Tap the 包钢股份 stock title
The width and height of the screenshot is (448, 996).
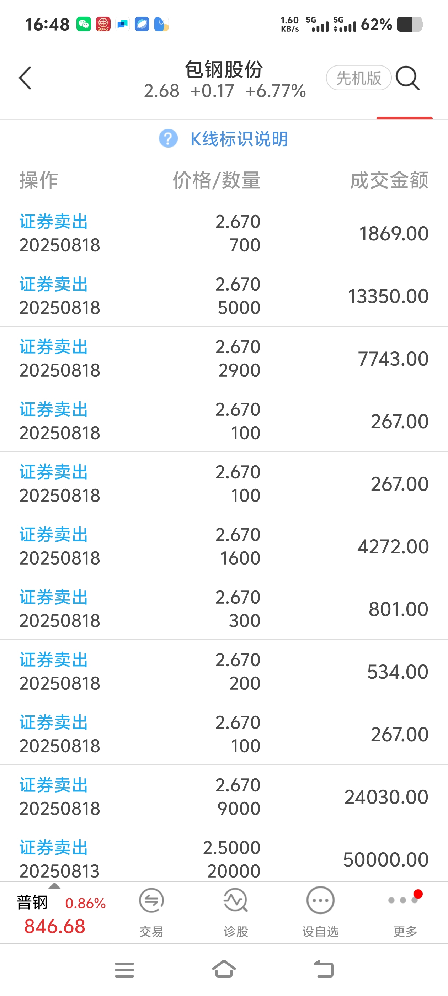224,70
